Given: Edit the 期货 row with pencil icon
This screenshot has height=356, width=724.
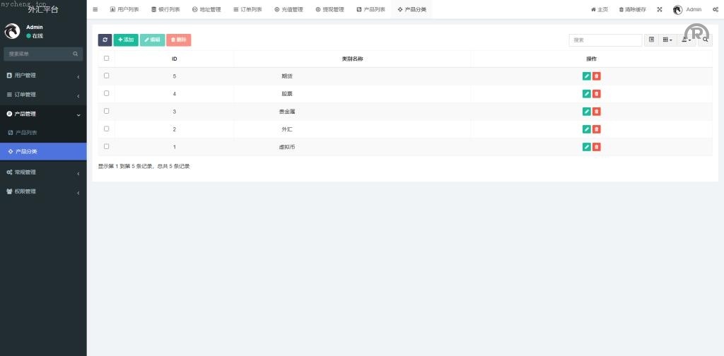Looking at the screenshot, I should 586,76.
